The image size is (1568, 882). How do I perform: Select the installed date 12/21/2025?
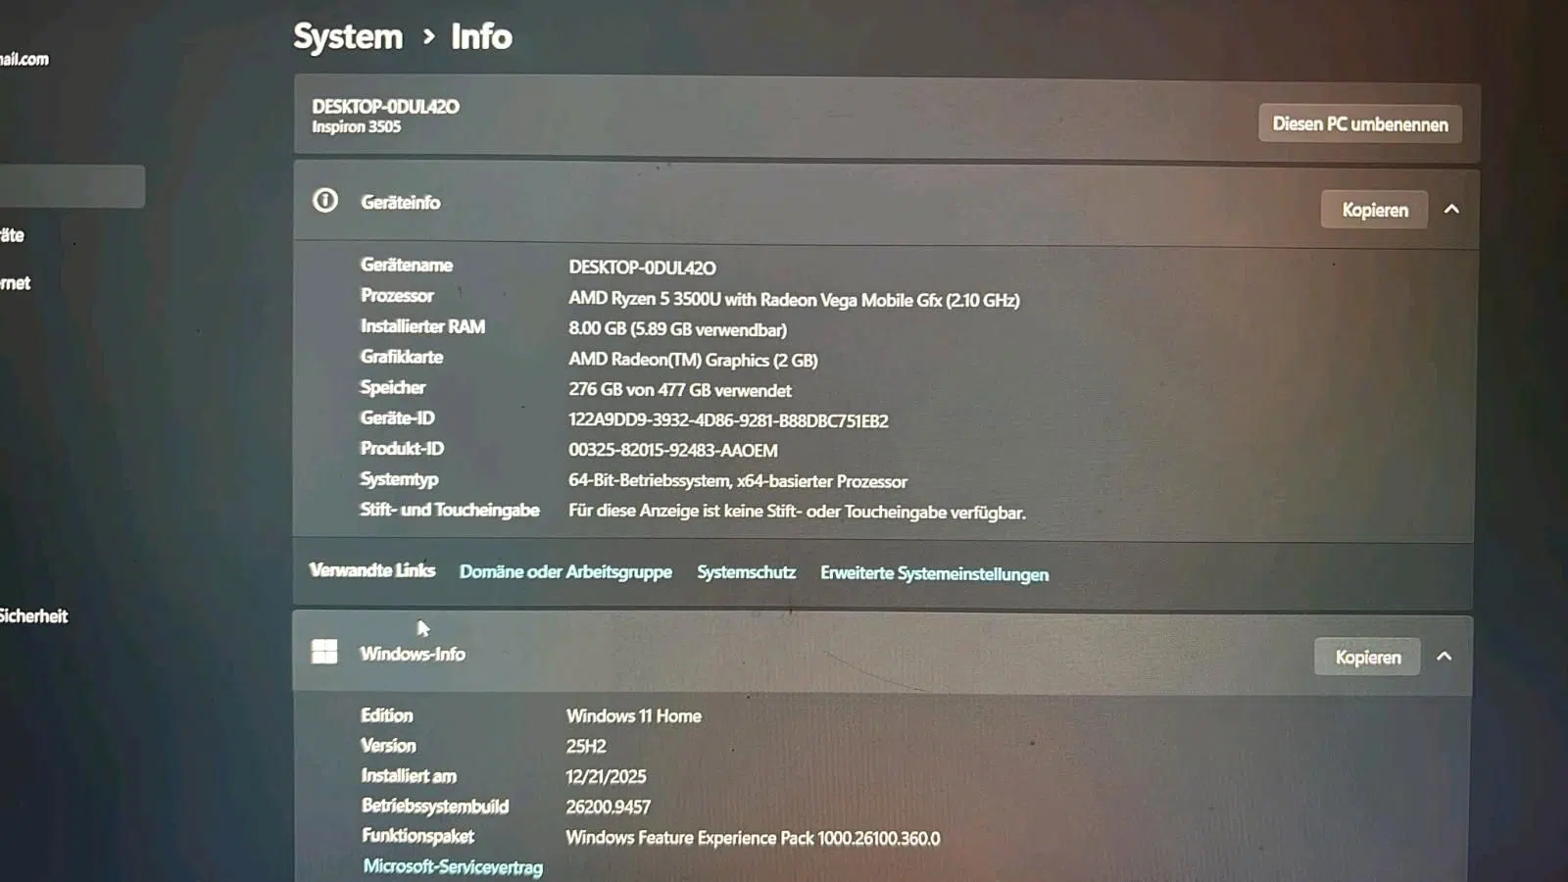pos(606,777)
